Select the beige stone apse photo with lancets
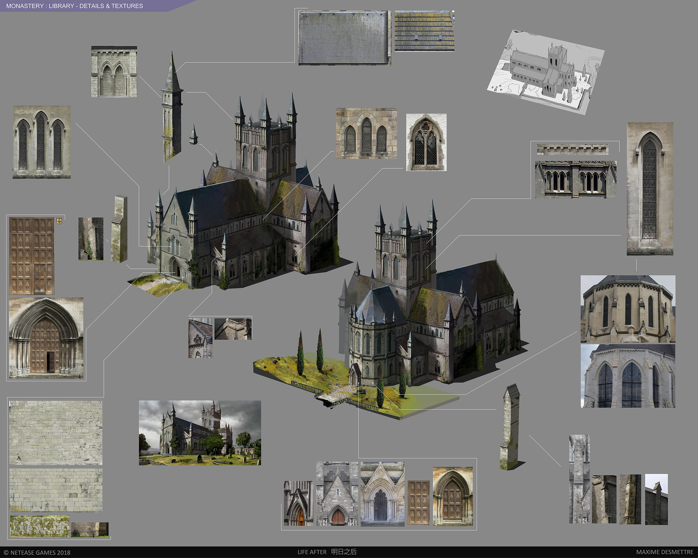The height and width of the screenshot is (558, 698). tap(628, 309)
